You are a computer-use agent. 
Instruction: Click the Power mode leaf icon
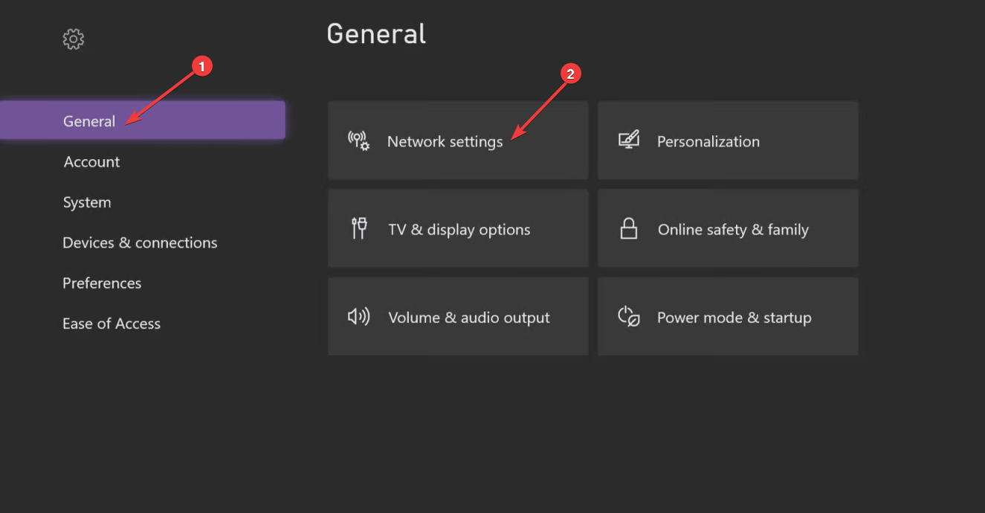pyautogui.click(x=629, y=317)
